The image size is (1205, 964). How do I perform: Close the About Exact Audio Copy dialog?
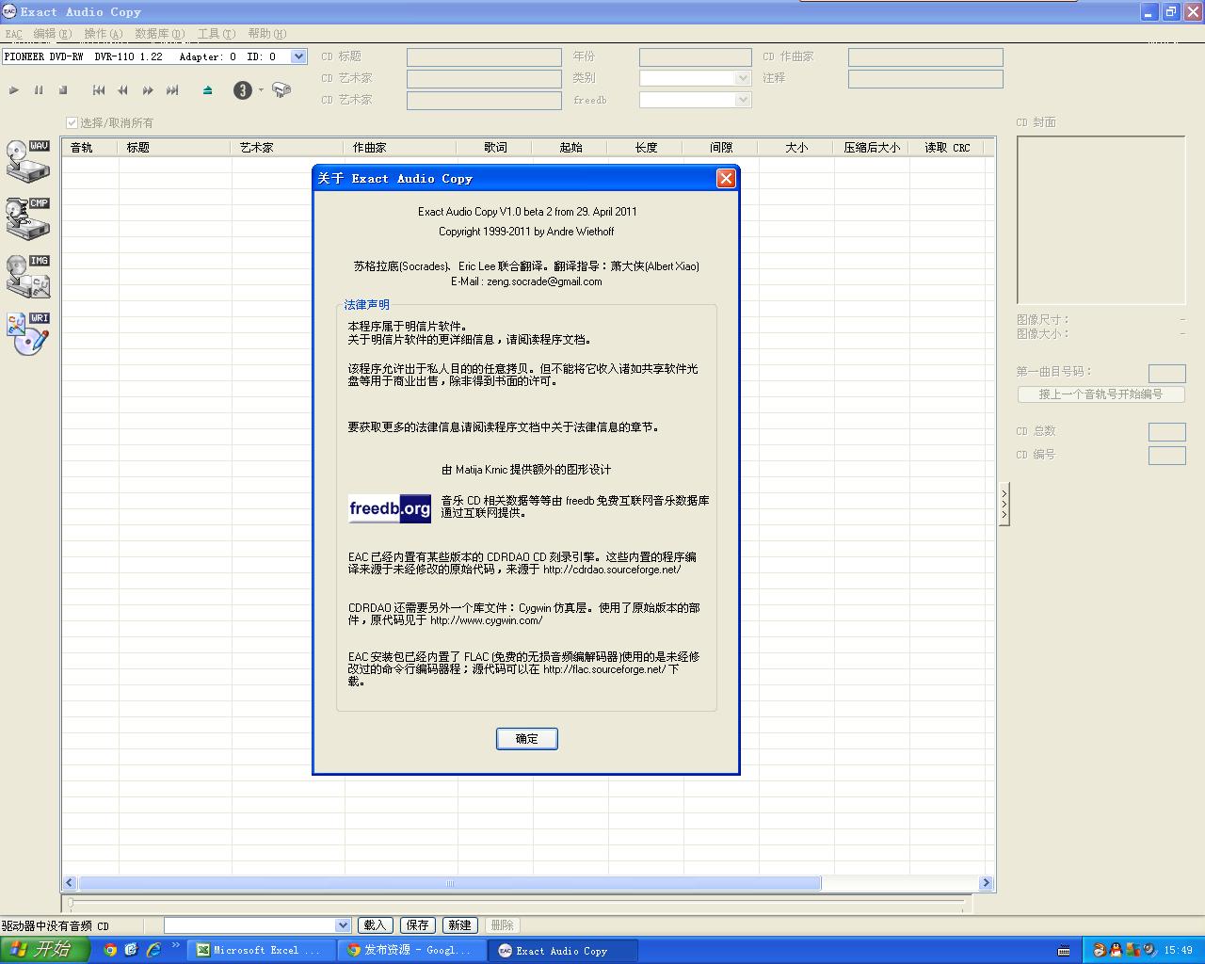click(x=726, y=178)
